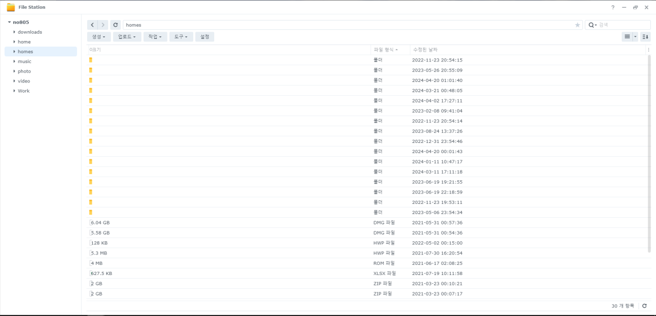Open the 생성 create menu
The width and height of the screenshot is (656, 316).
pyautogui.click(x=99, y=37)
